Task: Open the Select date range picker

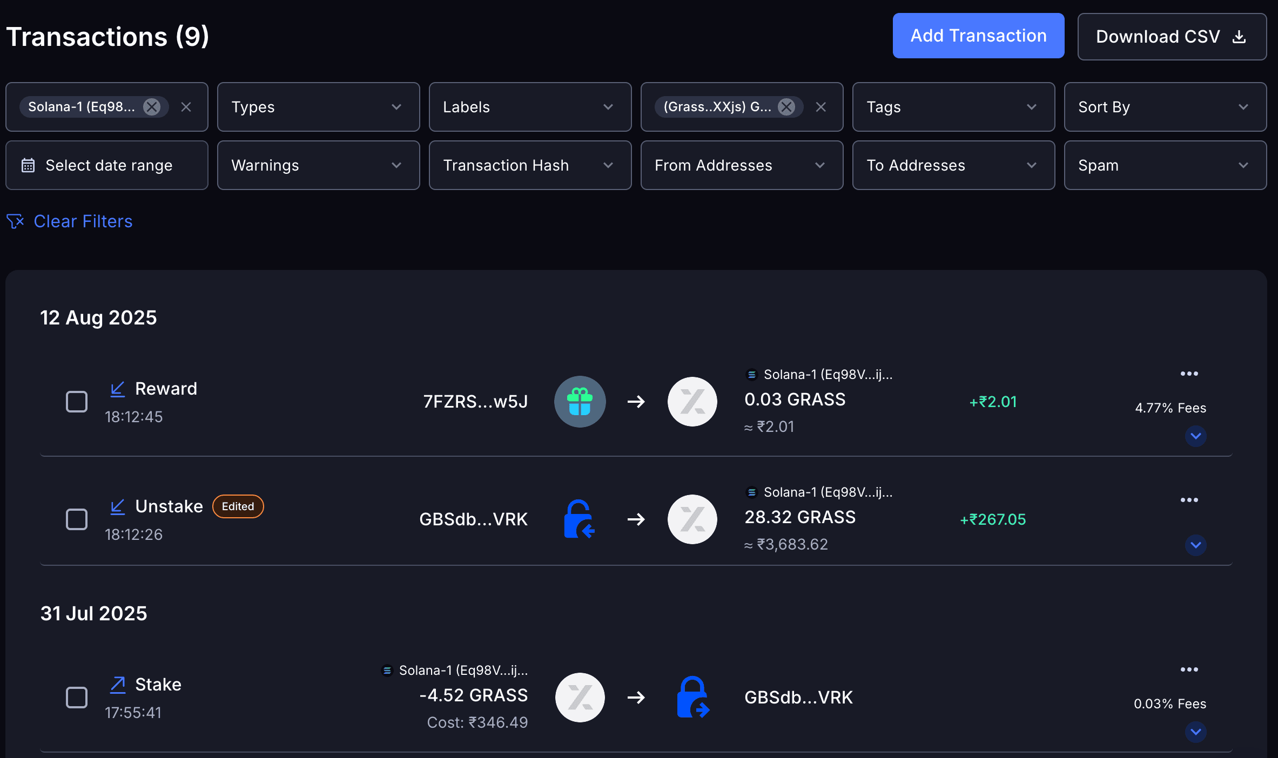Action: 107,165
